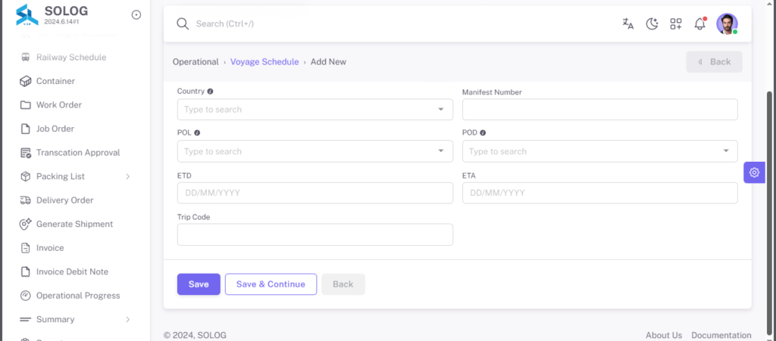776x341 pixels.
Task: Open the POD dropdown arrow
Action: tap(726, 151)
